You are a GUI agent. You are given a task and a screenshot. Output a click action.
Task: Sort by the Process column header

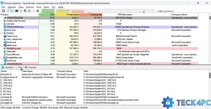coord(20,15)
